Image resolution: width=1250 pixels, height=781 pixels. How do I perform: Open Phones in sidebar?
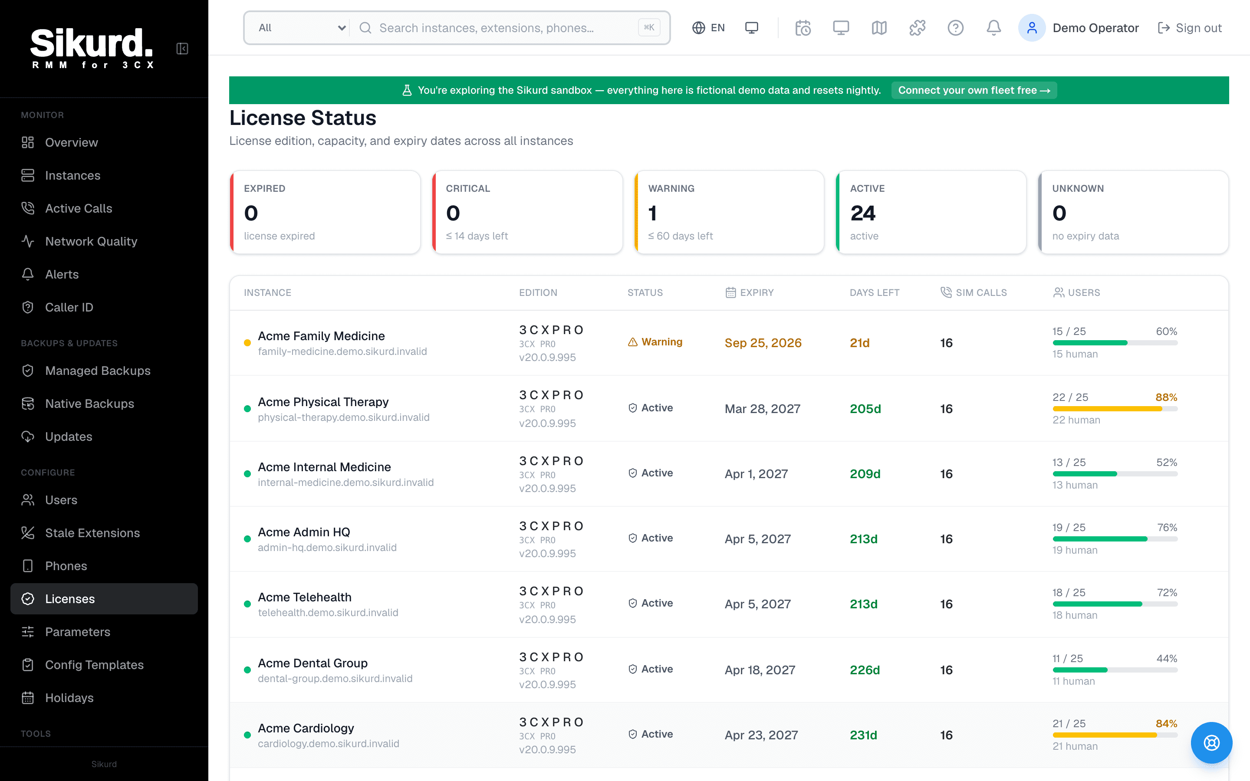104,566
